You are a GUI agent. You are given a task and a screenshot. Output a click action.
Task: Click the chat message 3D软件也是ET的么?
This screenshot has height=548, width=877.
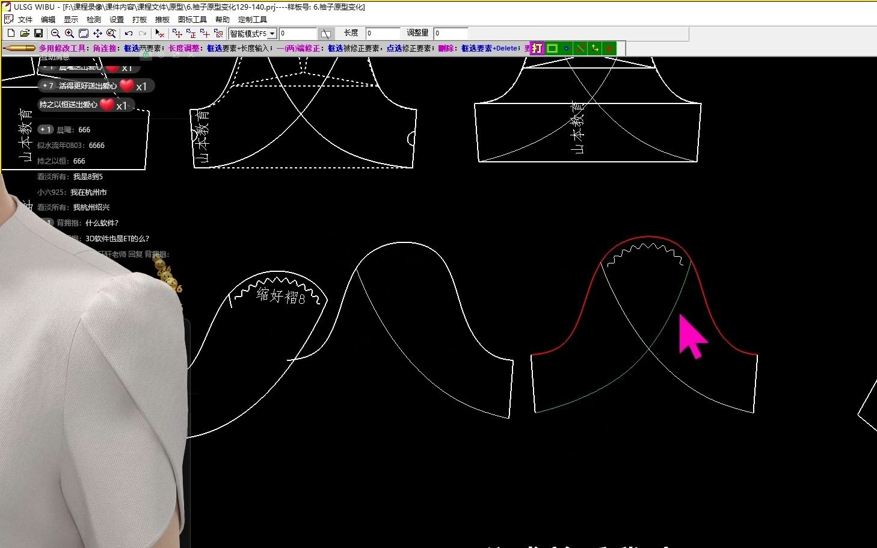117,238
